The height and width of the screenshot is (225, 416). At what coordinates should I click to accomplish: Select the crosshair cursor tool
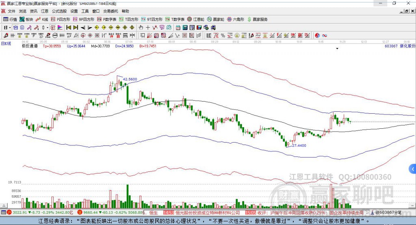148,28
